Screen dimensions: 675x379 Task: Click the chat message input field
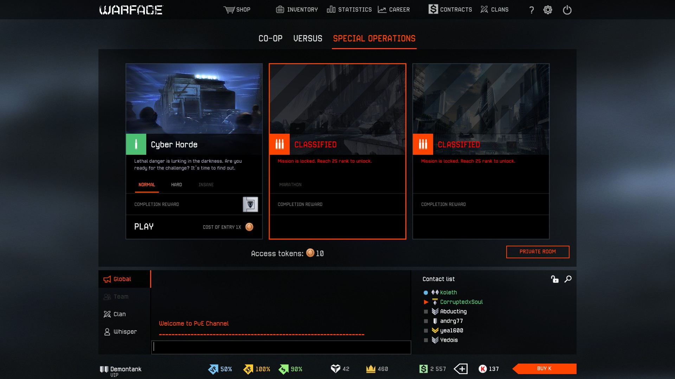(281, 347)
